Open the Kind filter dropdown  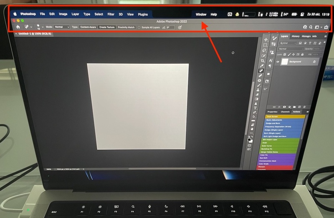288,43
